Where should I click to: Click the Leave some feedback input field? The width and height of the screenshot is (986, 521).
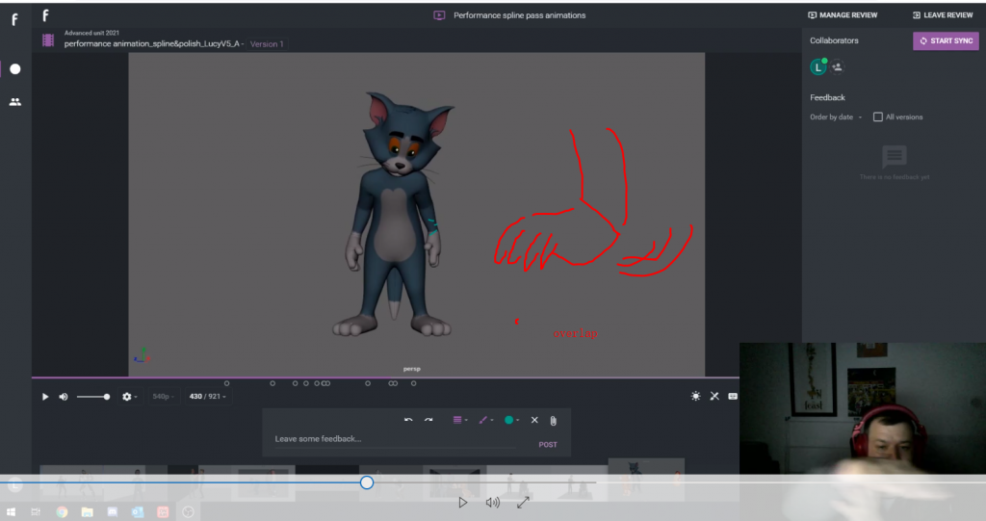click(x=395, y=439)
